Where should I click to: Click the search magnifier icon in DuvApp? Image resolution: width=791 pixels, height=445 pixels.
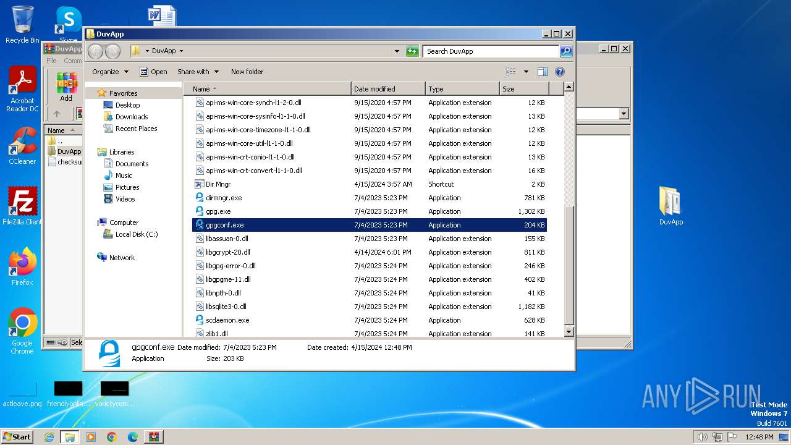pyautogui.click(x=565, y=51)
